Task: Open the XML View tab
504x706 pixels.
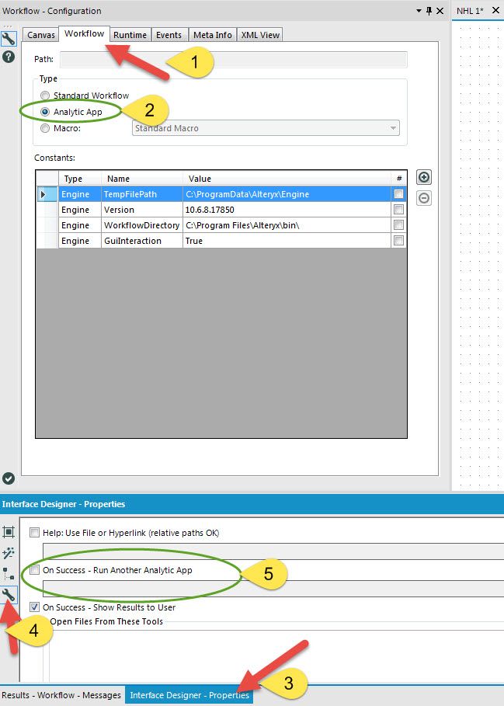Action: coord(260,35)
